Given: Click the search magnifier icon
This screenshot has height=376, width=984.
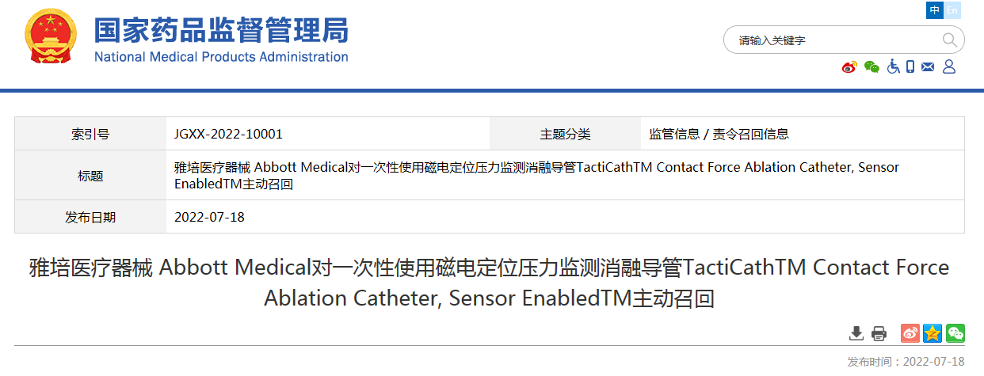Looking at the screenshot, I should tap(948, 40).
